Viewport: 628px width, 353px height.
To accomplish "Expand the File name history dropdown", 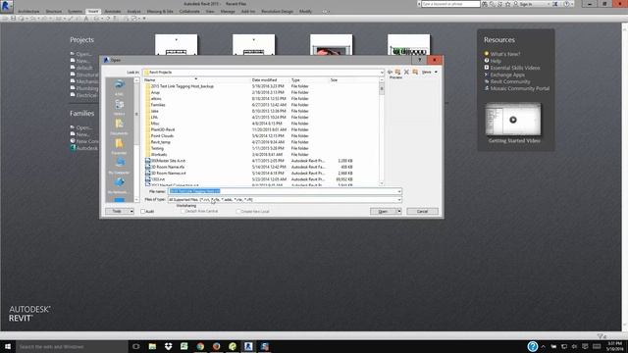I will pyautogui.click(x=399, y=192).
